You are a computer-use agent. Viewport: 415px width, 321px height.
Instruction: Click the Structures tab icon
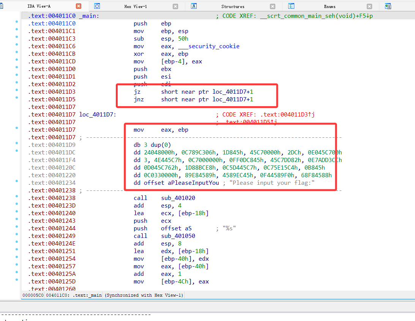pyautogui.click(x=194, y=6)
